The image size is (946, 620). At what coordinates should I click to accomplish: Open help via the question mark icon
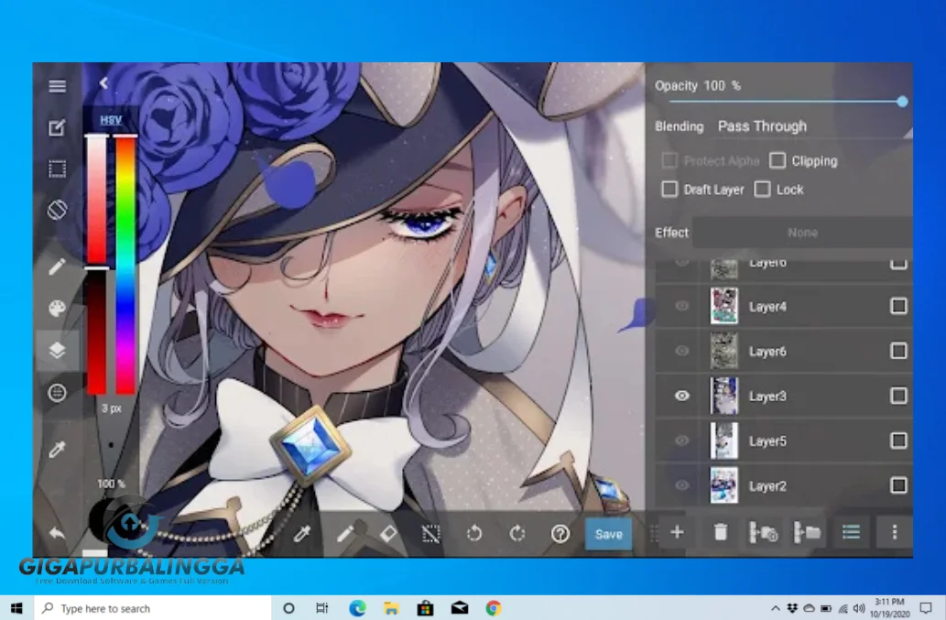[560, 534]
